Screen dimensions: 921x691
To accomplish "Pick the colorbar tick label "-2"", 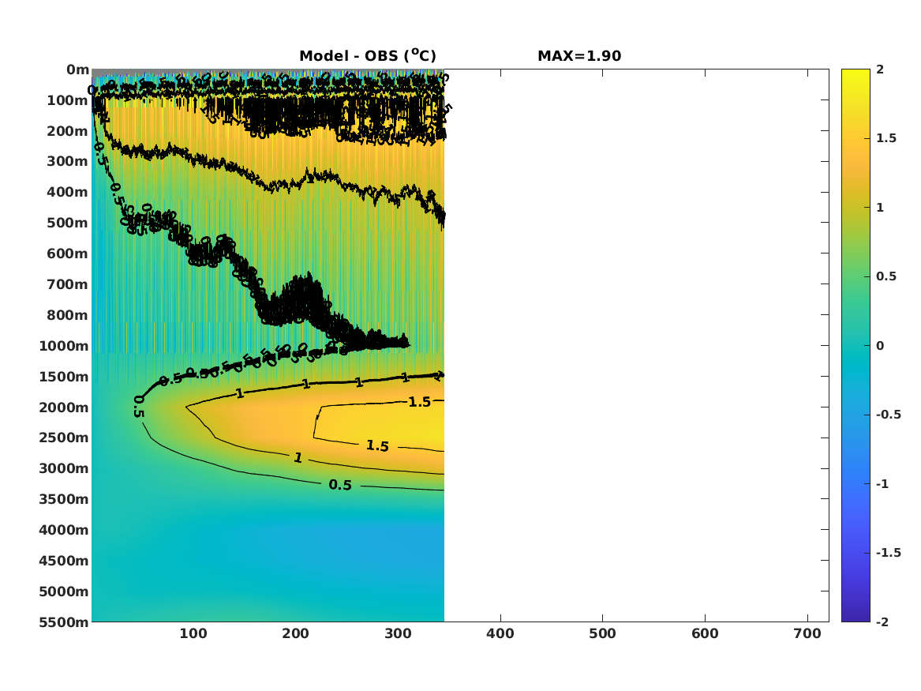I will 882,622.
